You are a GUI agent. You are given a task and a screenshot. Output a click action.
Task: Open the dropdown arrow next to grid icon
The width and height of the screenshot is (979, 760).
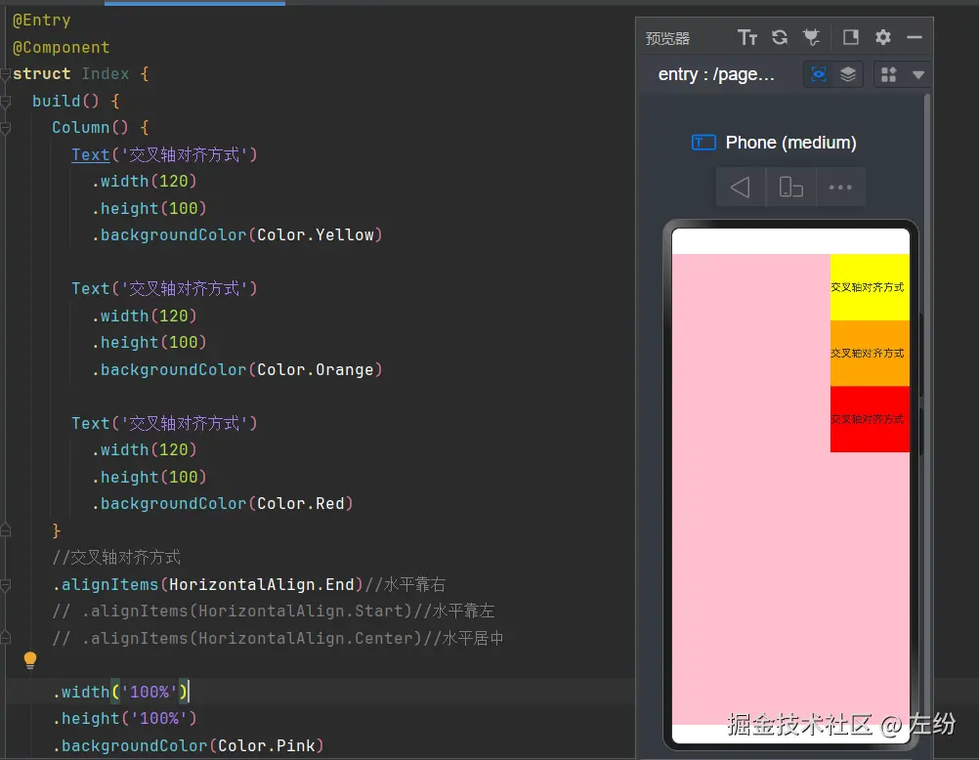tap(917, 74)
